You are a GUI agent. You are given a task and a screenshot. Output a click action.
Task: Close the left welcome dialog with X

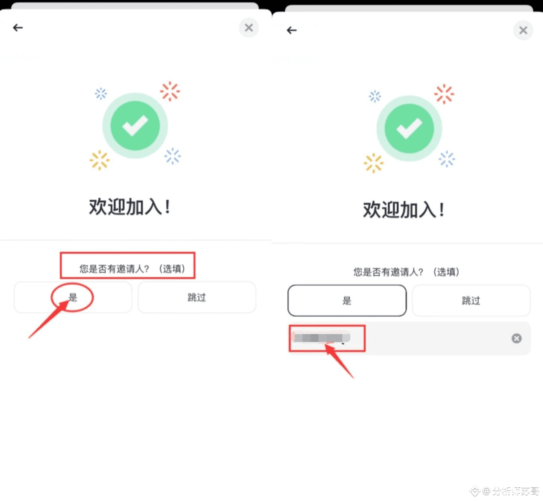(x=249, y=28)
